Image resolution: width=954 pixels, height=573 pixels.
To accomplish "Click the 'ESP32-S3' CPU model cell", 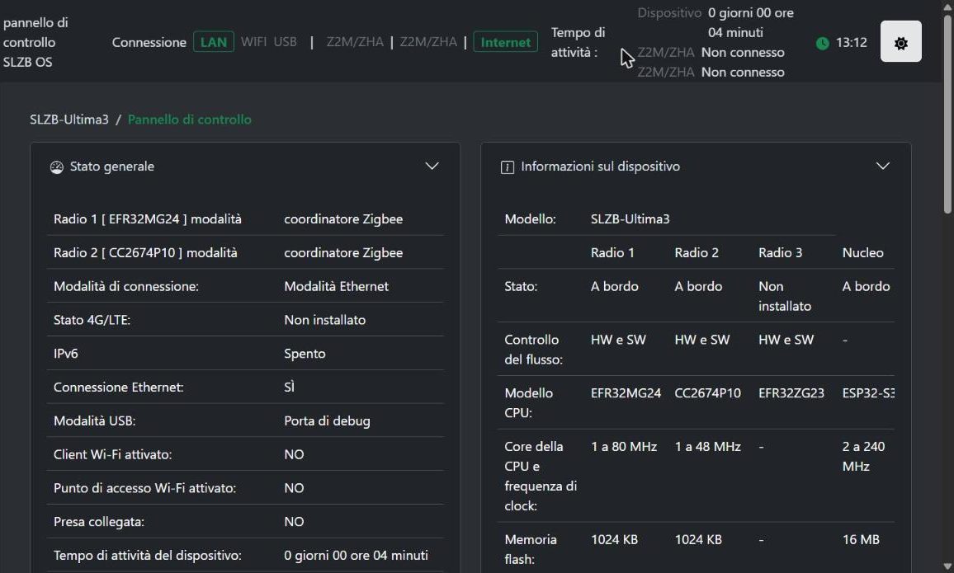I will tap(868, 393).
